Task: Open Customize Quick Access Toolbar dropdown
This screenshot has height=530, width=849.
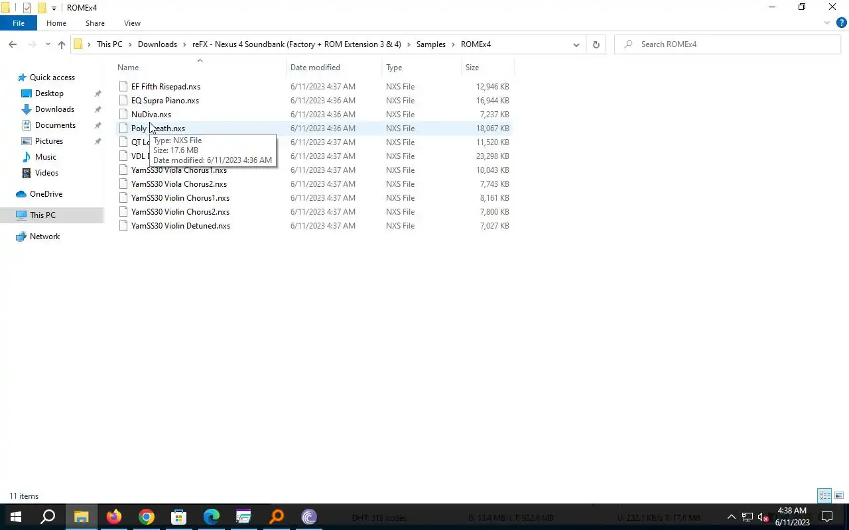Action: (x=54, y=8)
